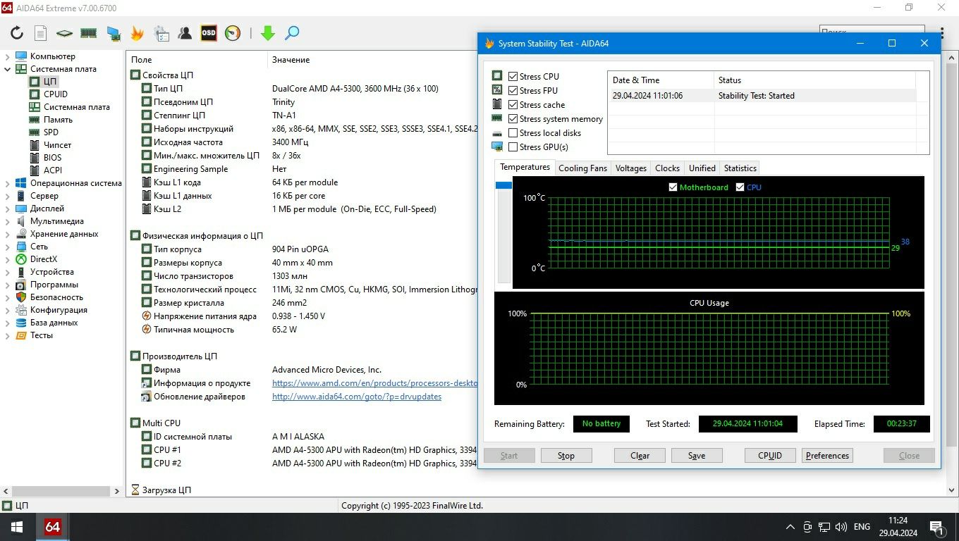Click the Stop button

(x=566, y=456)
